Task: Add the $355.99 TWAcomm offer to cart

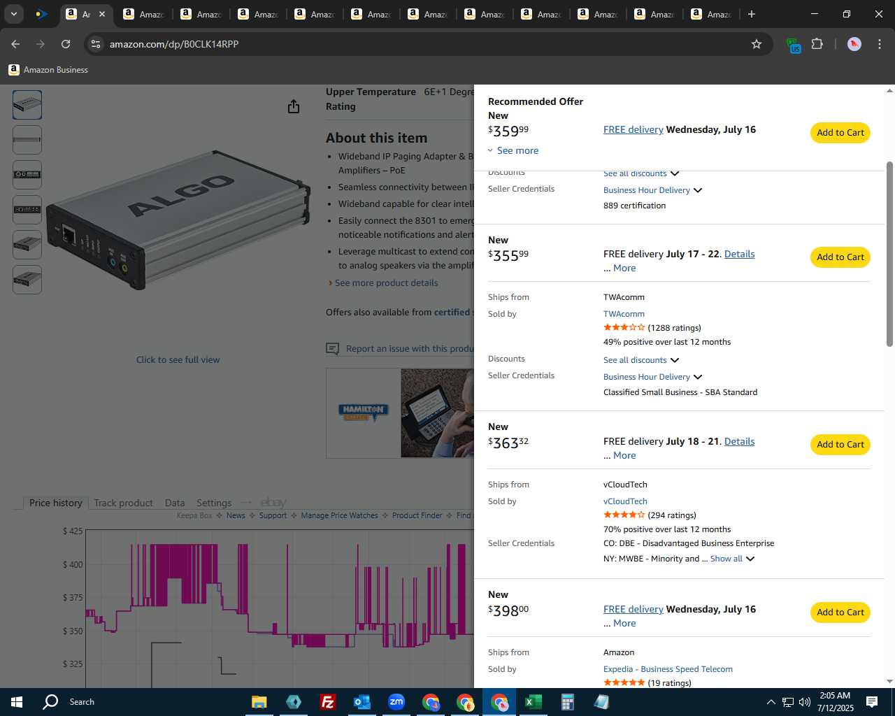Action: click(x=840, y=257)
